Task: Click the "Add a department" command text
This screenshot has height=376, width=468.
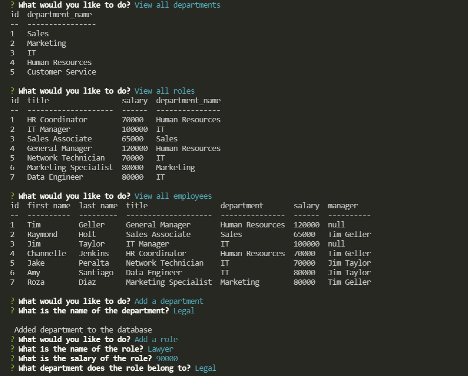Action: point(169,301)
